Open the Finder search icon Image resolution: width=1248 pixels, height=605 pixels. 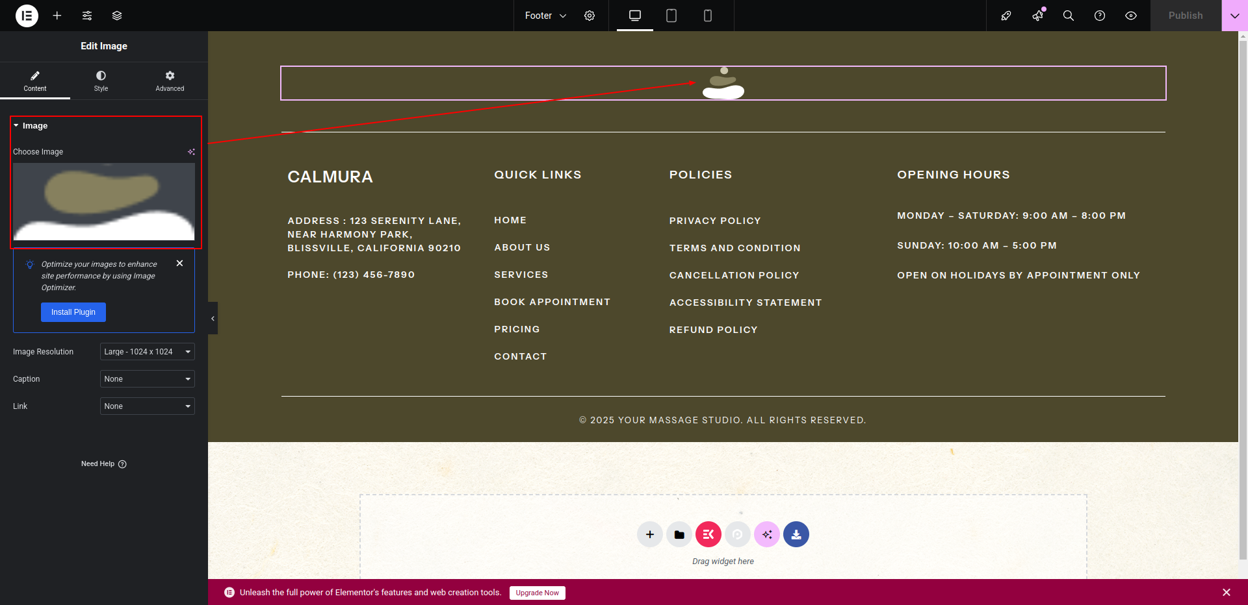click(1068, 16)
